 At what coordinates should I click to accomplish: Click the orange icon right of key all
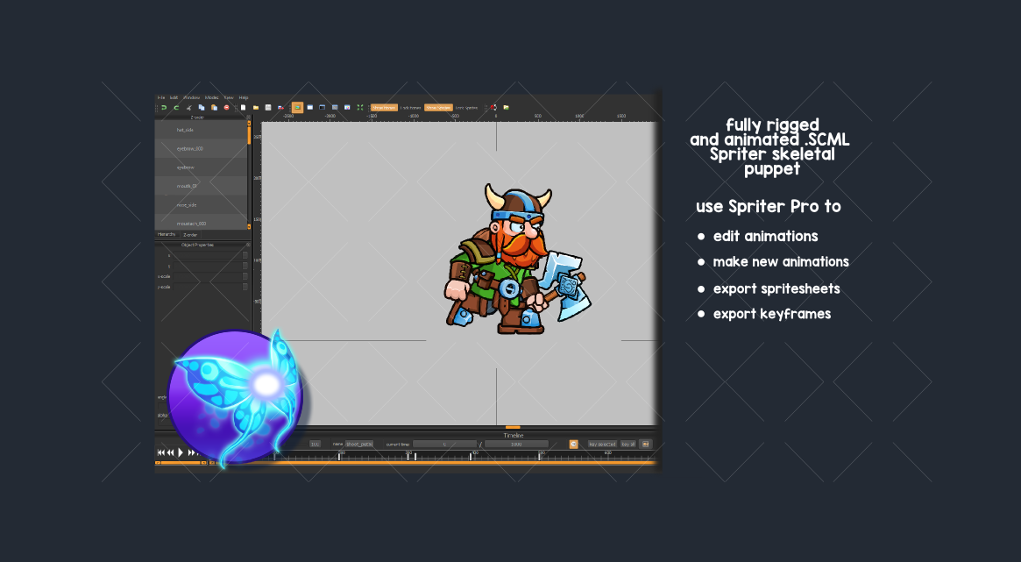coord(645,445)
